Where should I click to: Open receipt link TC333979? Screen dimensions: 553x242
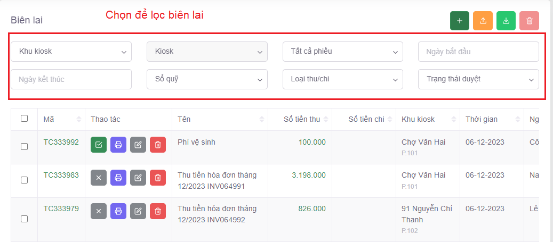pos(61,208)
